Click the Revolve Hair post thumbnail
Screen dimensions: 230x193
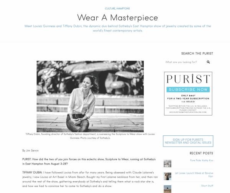click(168, 176)
